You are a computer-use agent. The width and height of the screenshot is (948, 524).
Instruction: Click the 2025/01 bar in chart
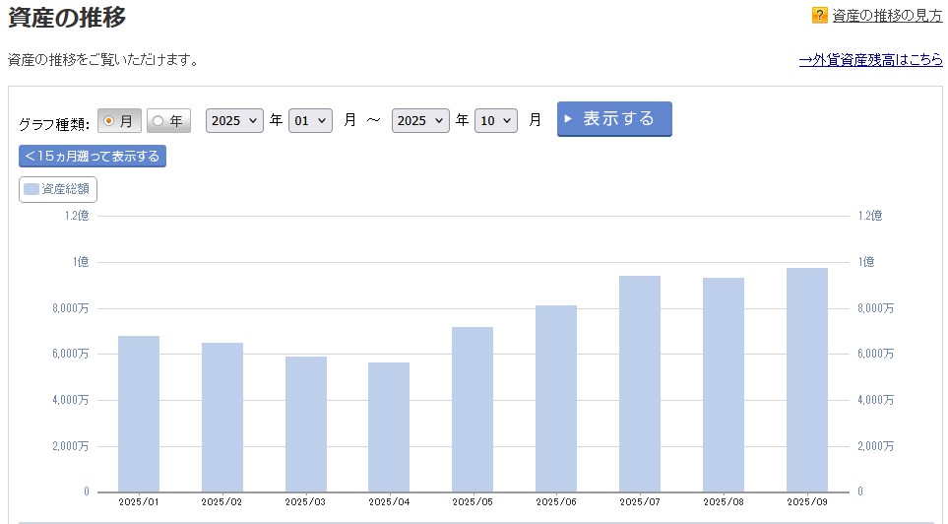139,414
